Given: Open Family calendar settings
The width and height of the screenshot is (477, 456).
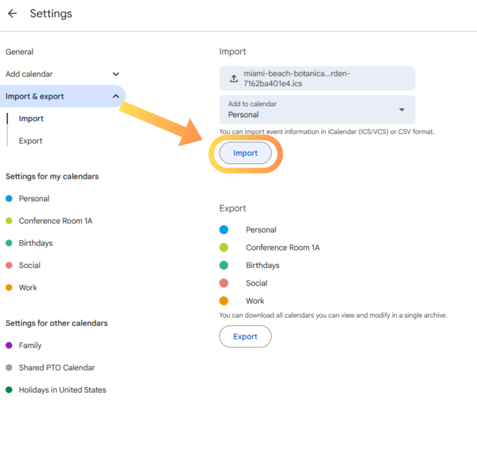Looking at the screenshot, I should click(x=30, y=346).
